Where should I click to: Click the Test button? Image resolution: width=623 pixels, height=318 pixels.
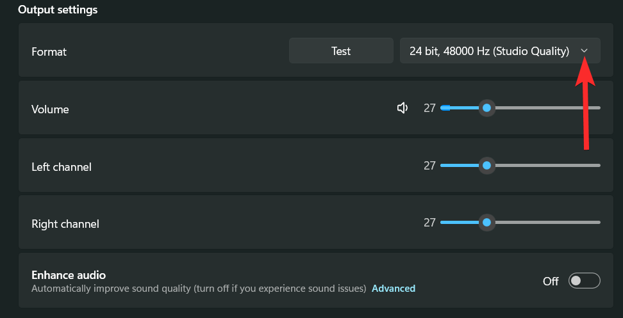coord(341,51)
